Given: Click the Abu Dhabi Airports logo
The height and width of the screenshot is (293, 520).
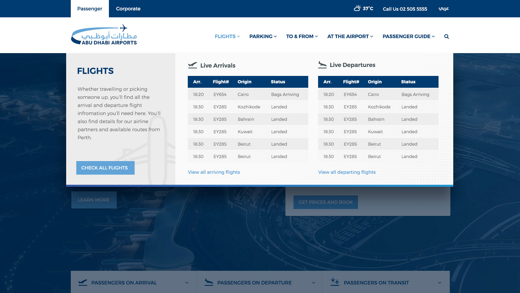Looking at the screenshot, I should 104,35.
